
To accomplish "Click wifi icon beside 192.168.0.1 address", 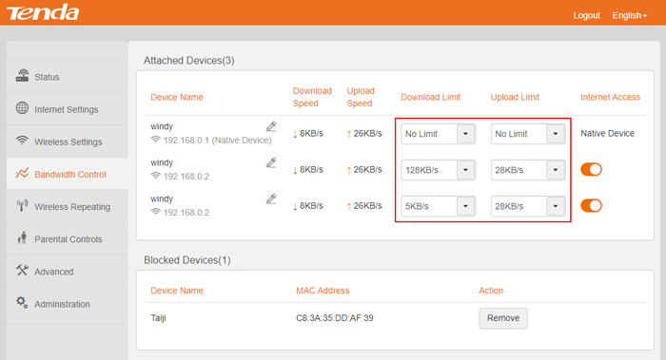I will [155, 140].
